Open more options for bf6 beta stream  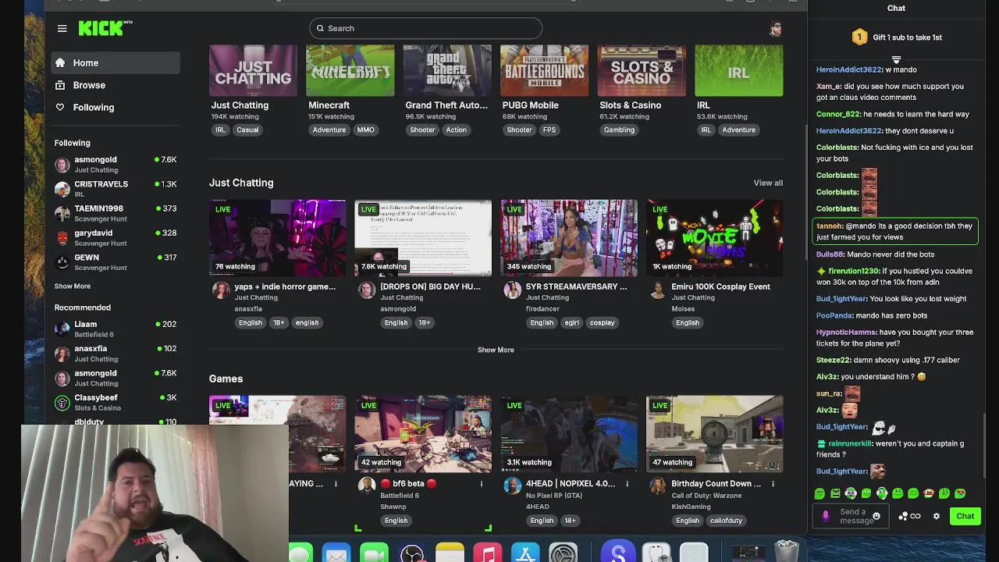[x=482, y=484]
